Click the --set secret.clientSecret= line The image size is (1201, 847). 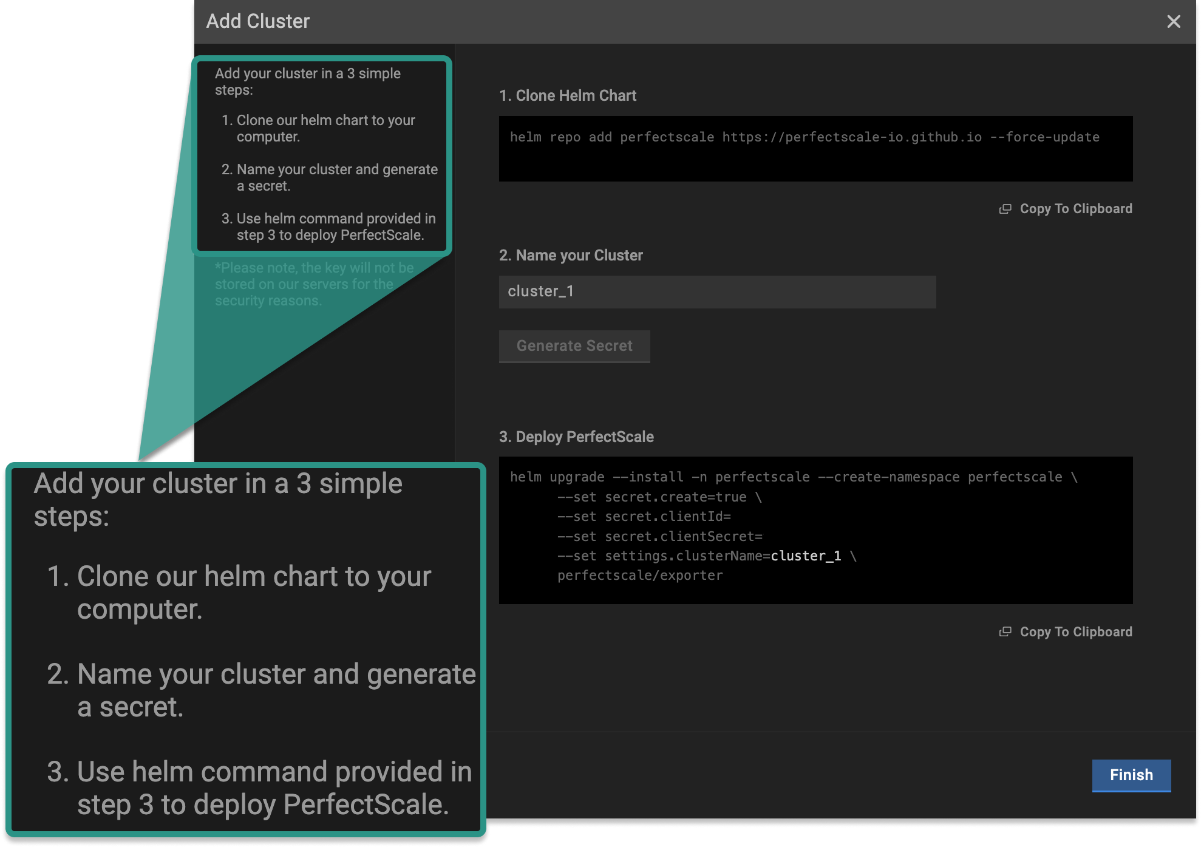(x=659, y=537)
